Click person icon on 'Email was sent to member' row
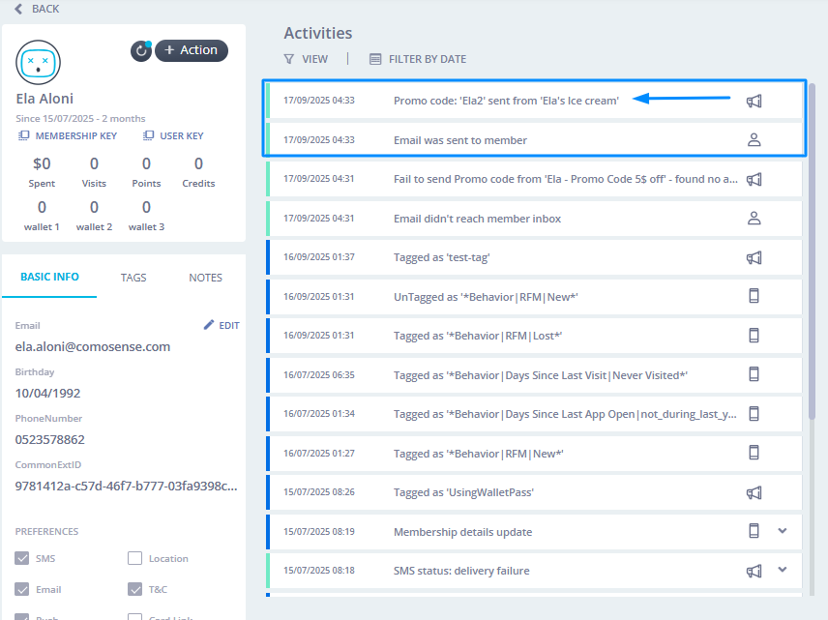 click(x=754, y=139)
